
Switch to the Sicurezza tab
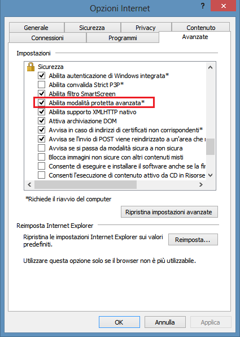pos(92,28)
